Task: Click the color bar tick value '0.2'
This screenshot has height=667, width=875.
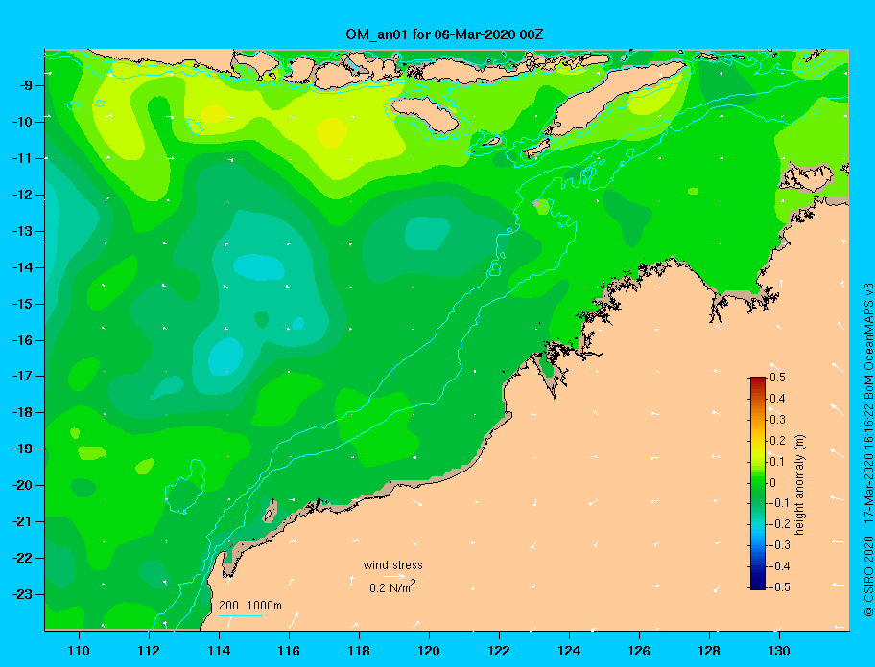Action: click(778, 441)
